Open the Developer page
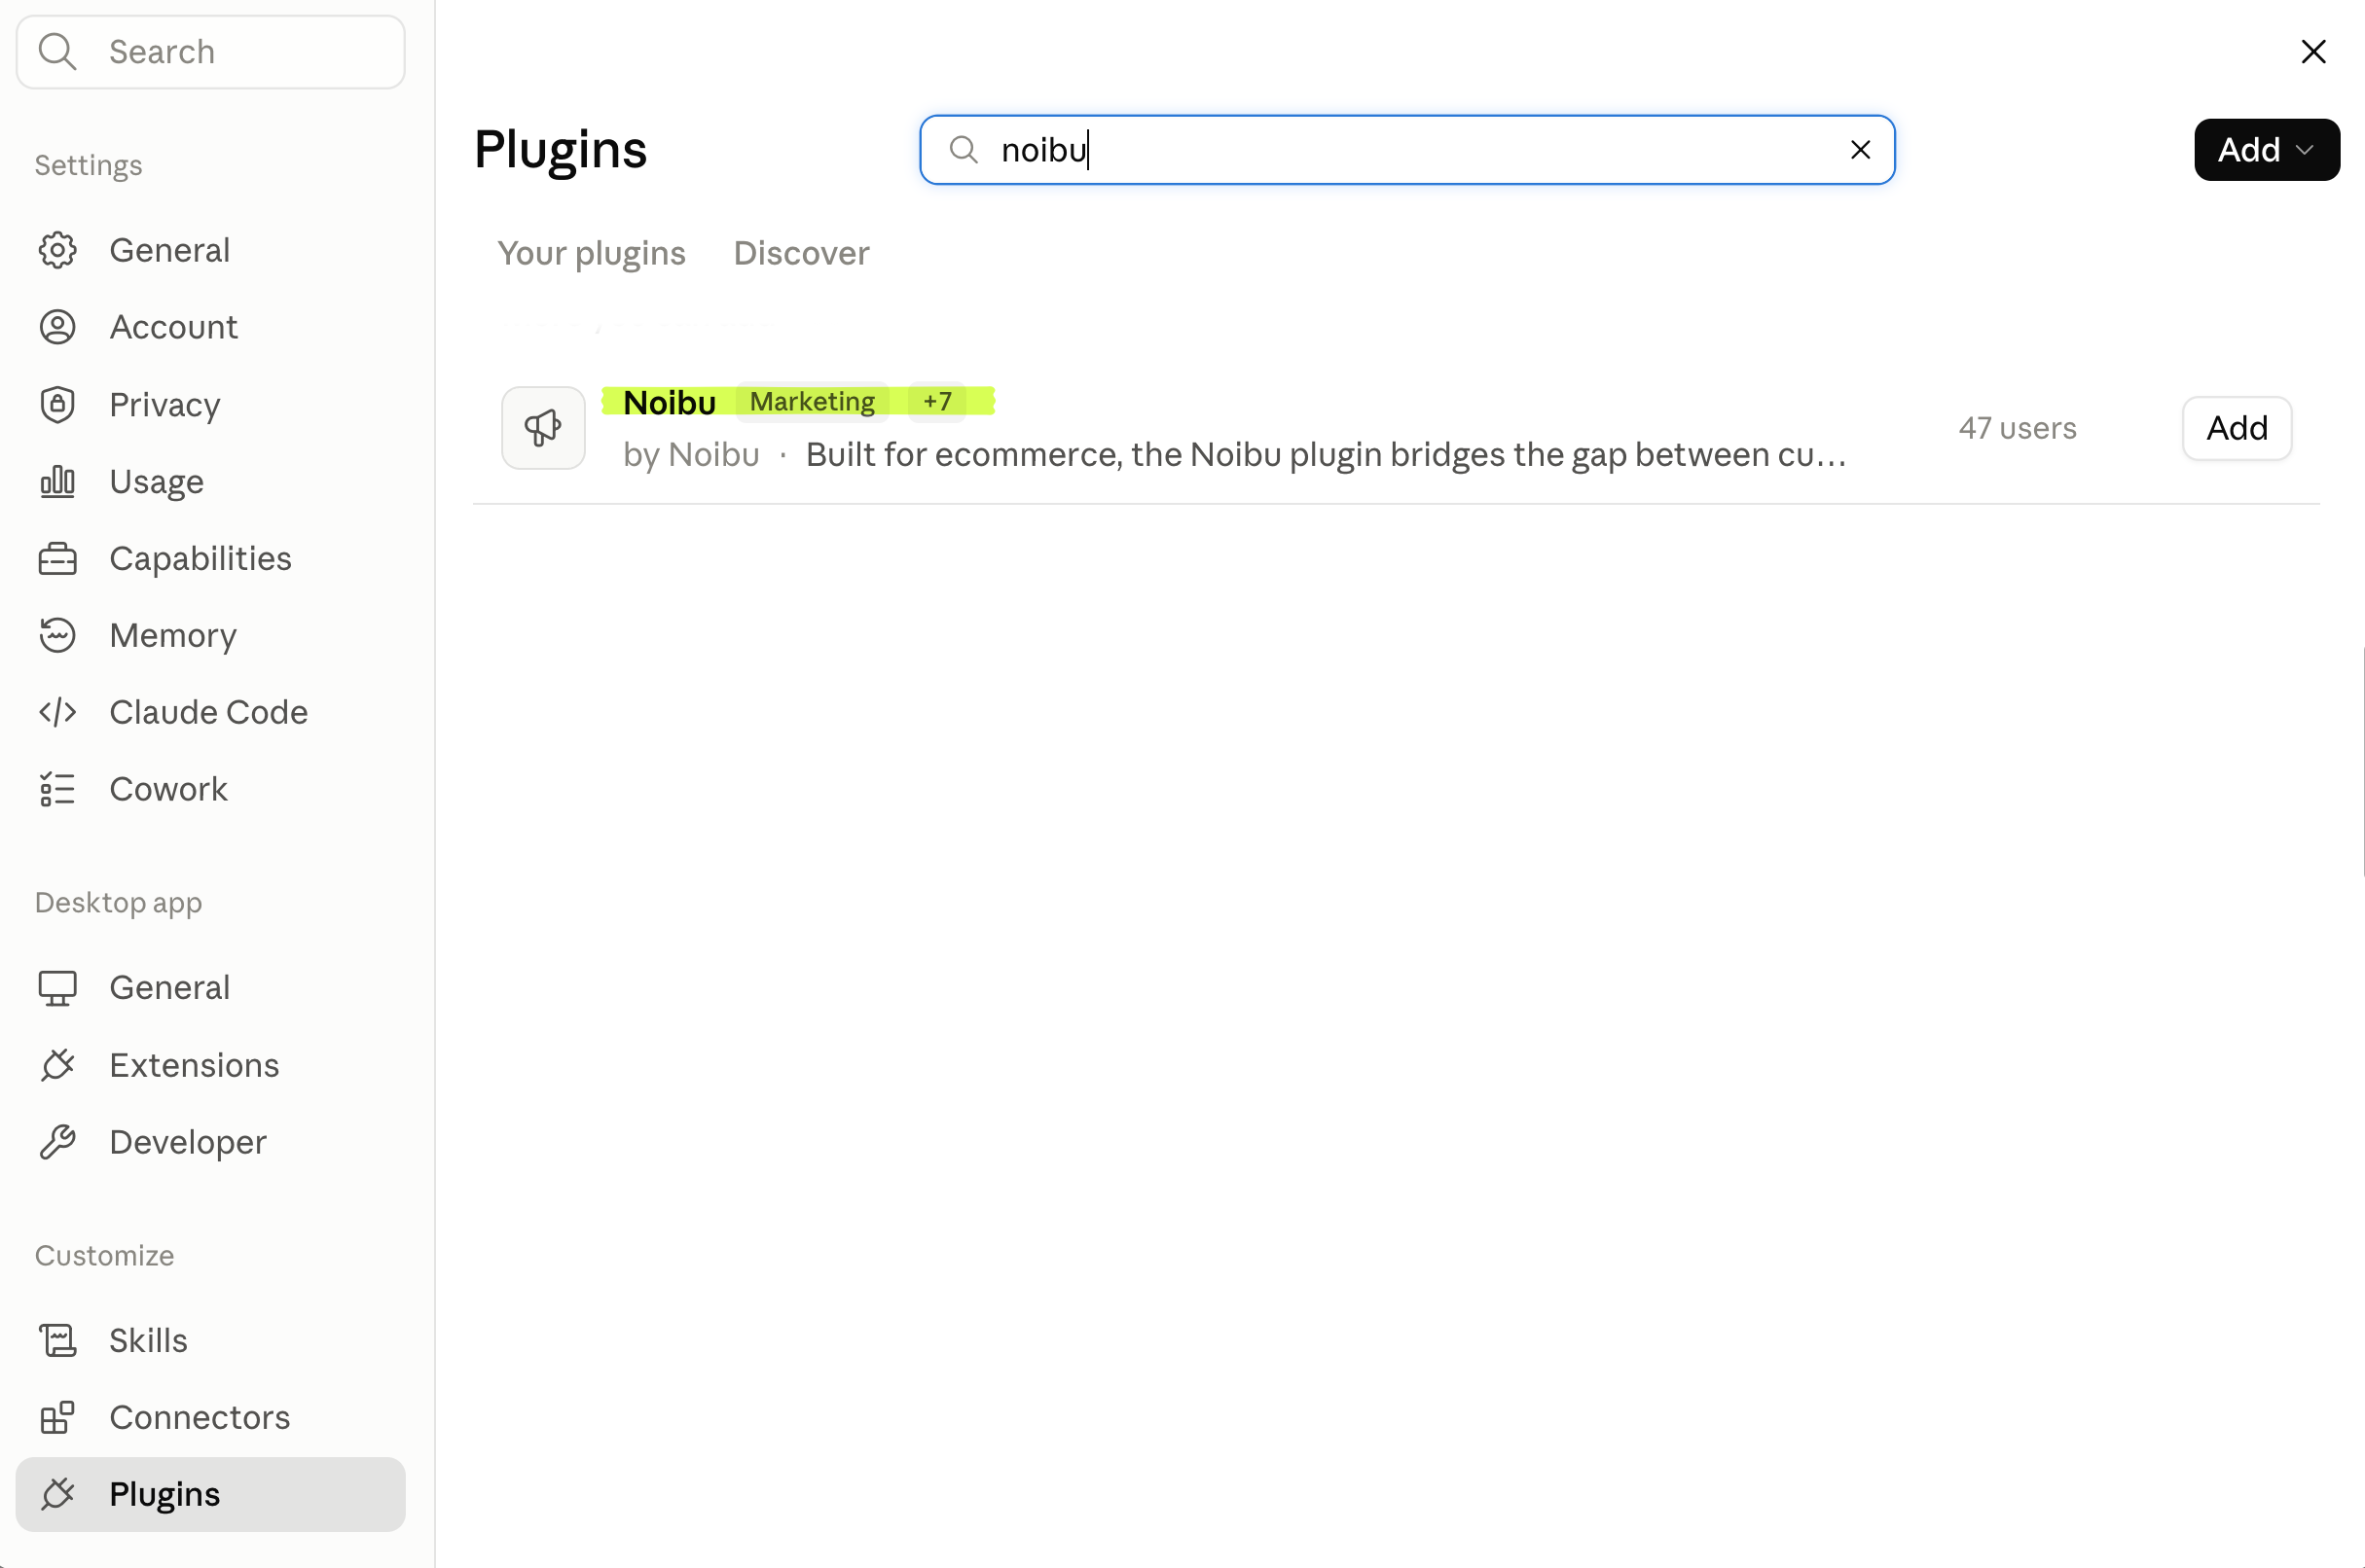 [x=211, y=1142]
